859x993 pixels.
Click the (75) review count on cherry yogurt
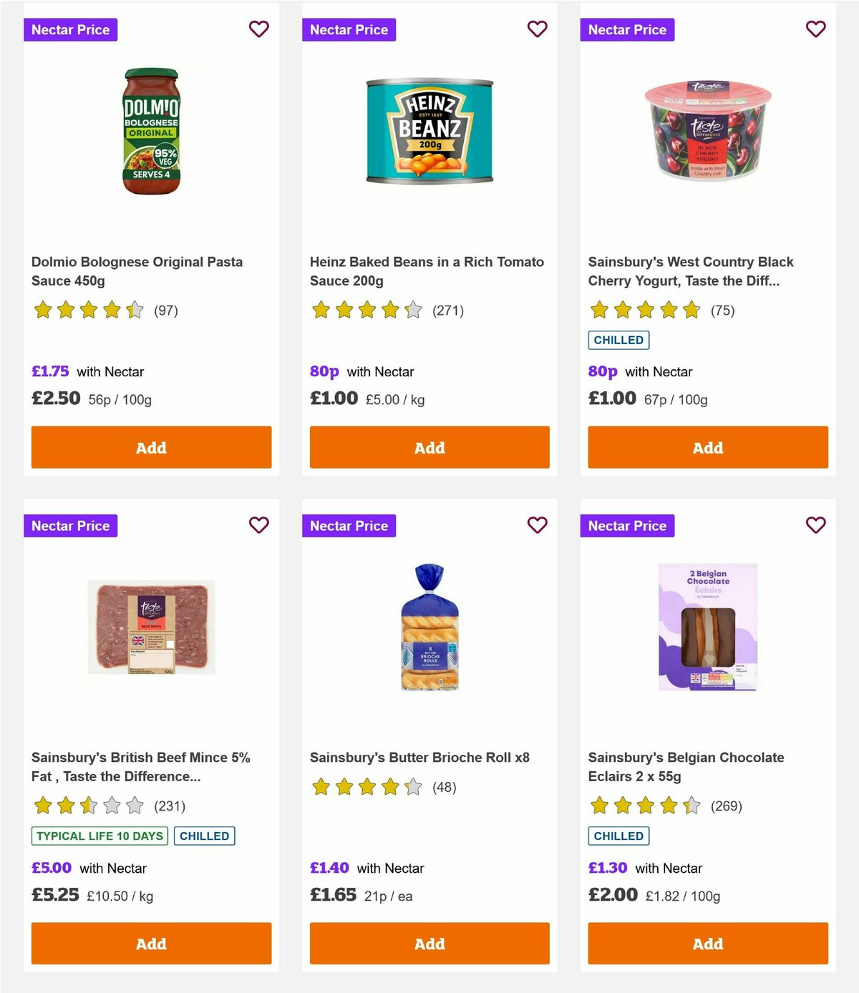[x=720, y=310]
